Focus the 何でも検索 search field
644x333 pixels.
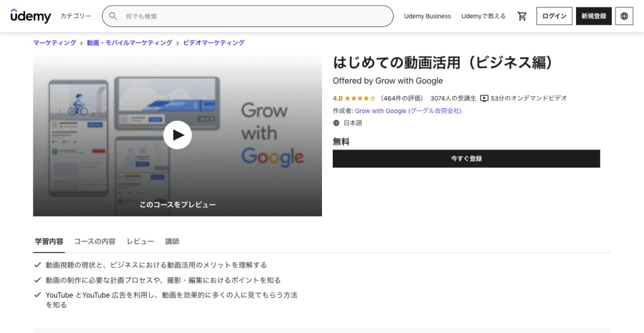click(248, 16)
